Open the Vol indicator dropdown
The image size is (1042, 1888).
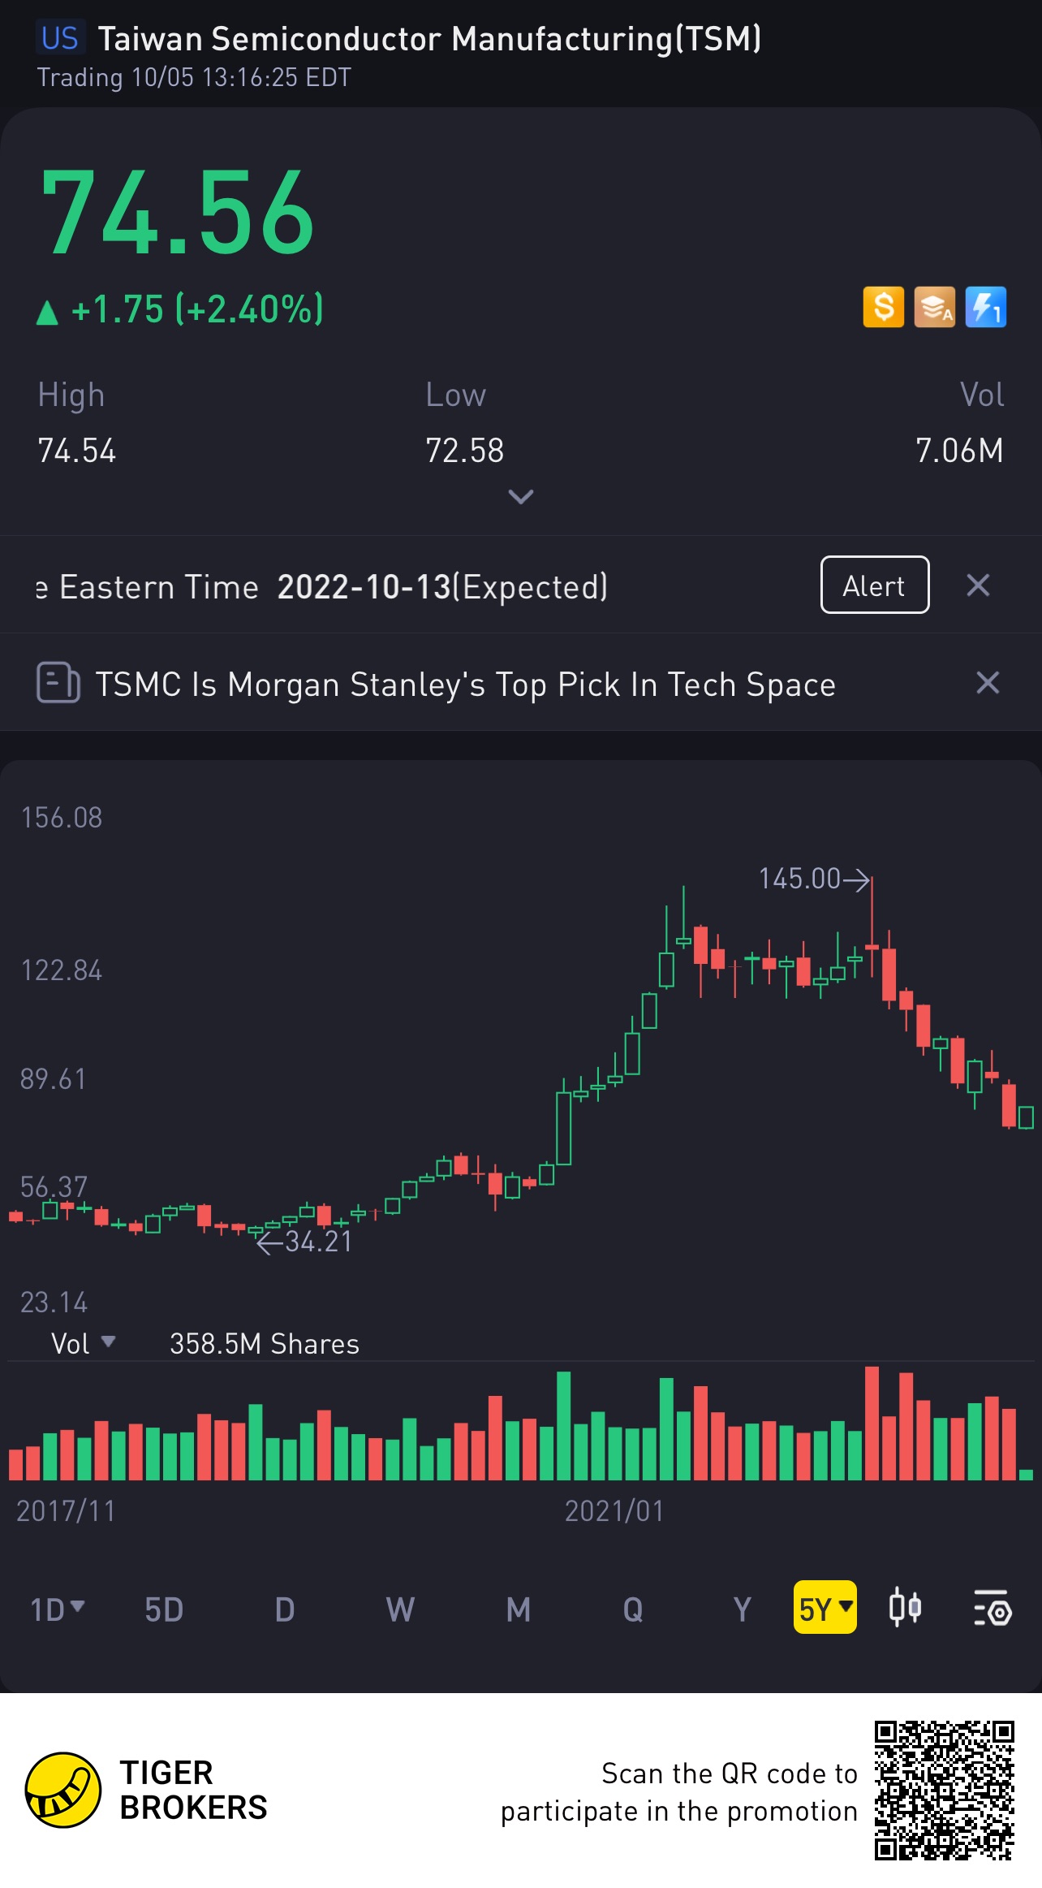82,1343
